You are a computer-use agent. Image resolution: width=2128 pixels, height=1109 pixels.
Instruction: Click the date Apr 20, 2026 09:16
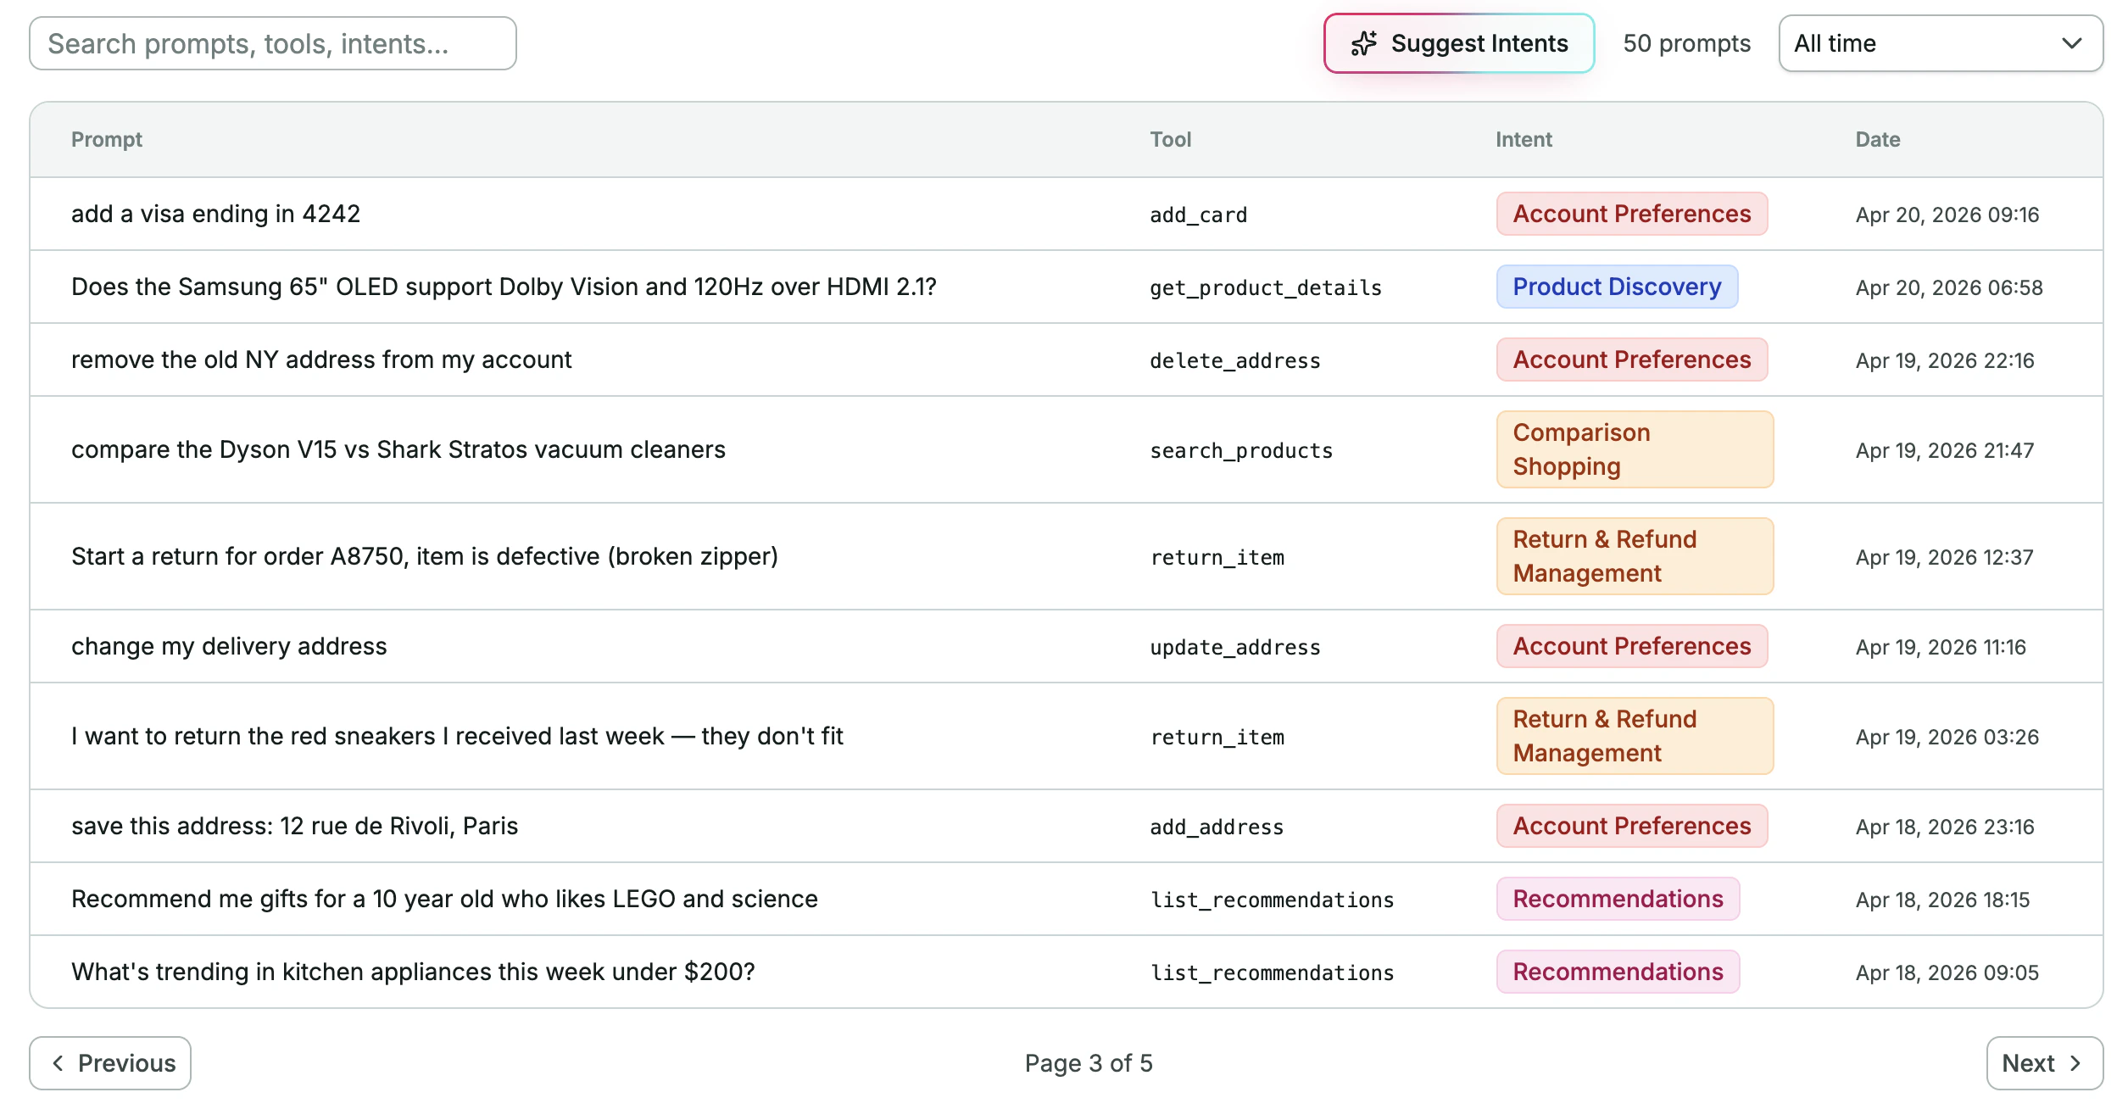coord(1947,215)
